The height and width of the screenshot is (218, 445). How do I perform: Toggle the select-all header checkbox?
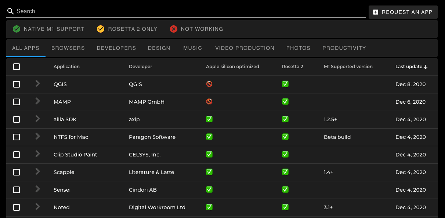[17, 67]
